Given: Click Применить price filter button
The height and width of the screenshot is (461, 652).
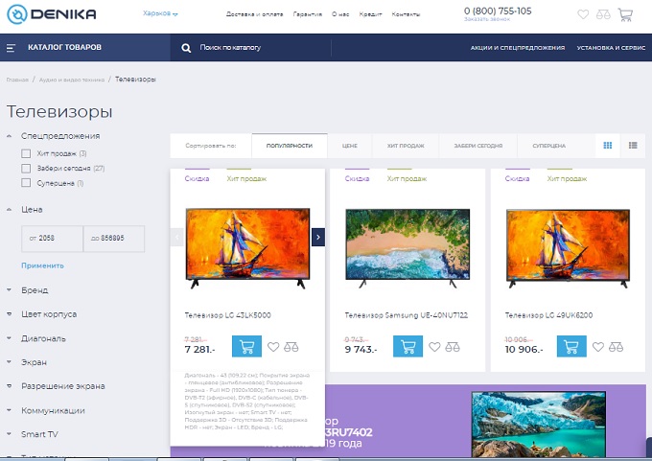Looking at the screenshot, I should click(x=42, y=265).
